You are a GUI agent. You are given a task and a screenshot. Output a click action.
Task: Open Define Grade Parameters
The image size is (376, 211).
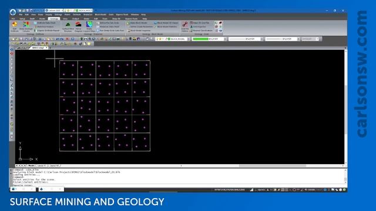[x=140, y=26]
